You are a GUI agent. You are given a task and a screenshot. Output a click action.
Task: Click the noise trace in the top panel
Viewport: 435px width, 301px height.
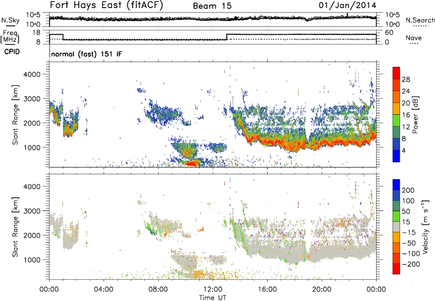213,18
